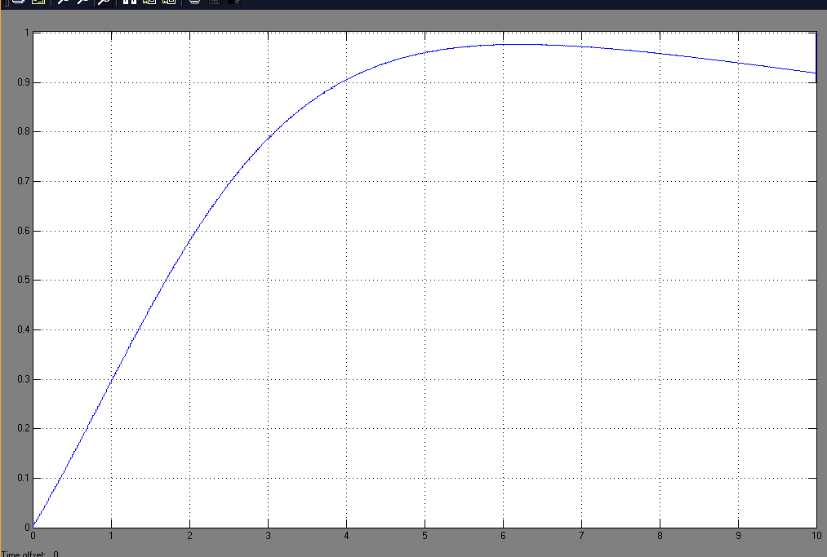Click x-axis tick label 8
The width and height of the screenshot is (827, 557).
pyautogui.click(x=660, y=536)
